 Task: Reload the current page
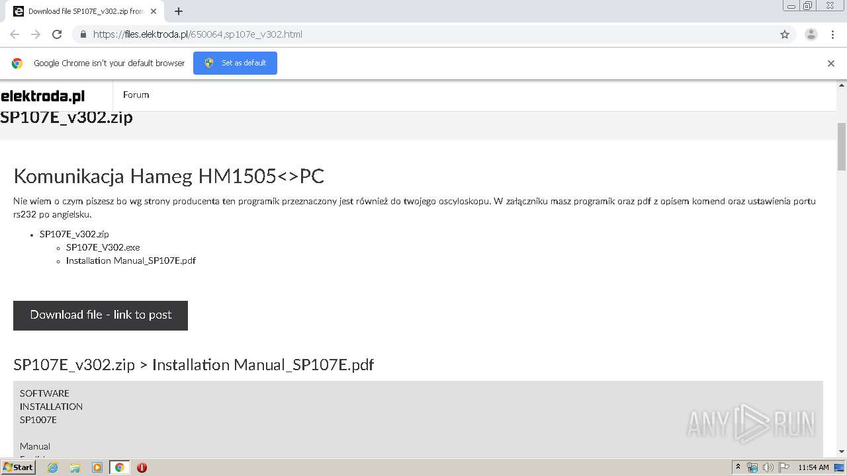tap(57, 34)
